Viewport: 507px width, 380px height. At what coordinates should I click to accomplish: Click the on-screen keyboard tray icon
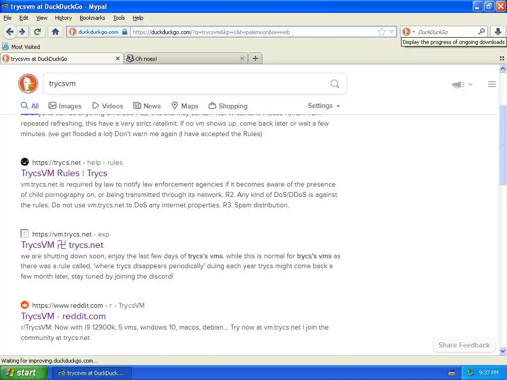[452, 373]
